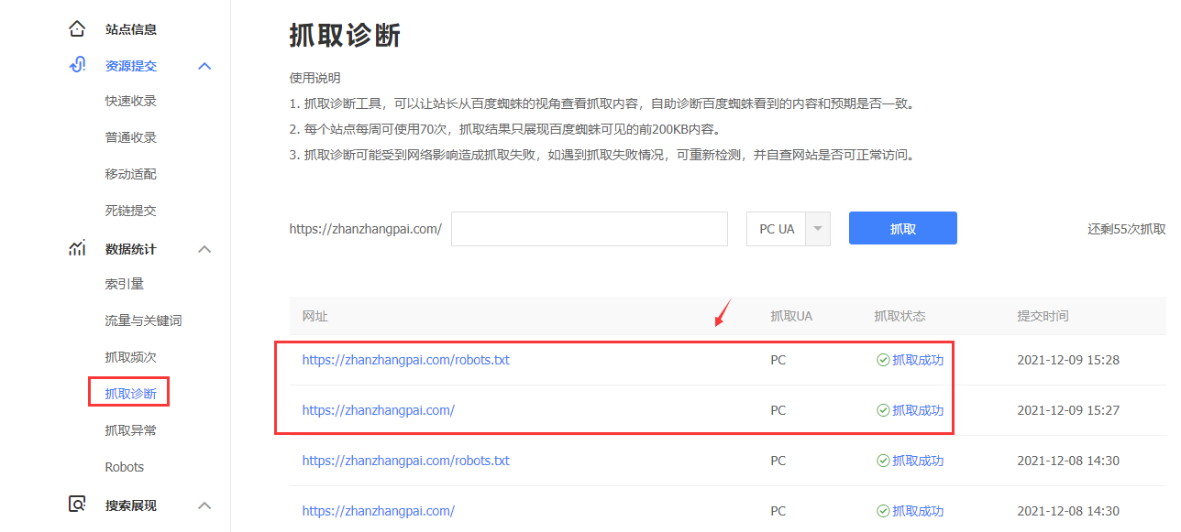Click the 抓取UA column header

tap(791, 316)
